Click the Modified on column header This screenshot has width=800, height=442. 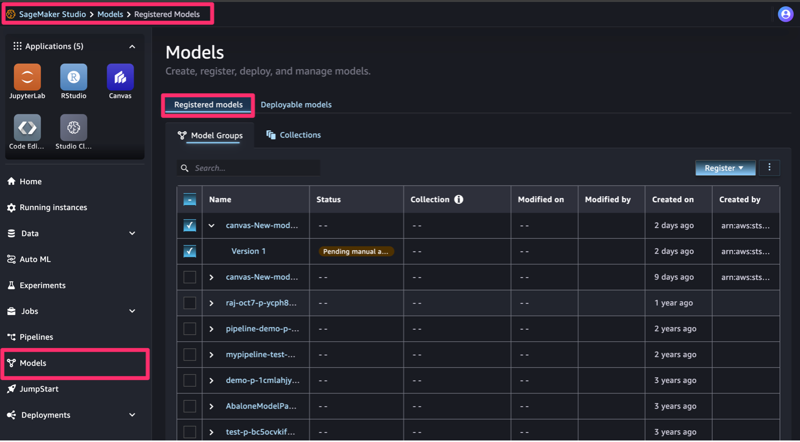pos(541,199)
